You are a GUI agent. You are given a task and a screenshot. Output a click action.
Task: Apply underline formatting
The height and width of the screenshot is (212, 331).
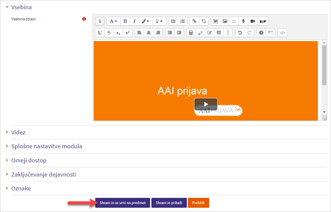99,33
